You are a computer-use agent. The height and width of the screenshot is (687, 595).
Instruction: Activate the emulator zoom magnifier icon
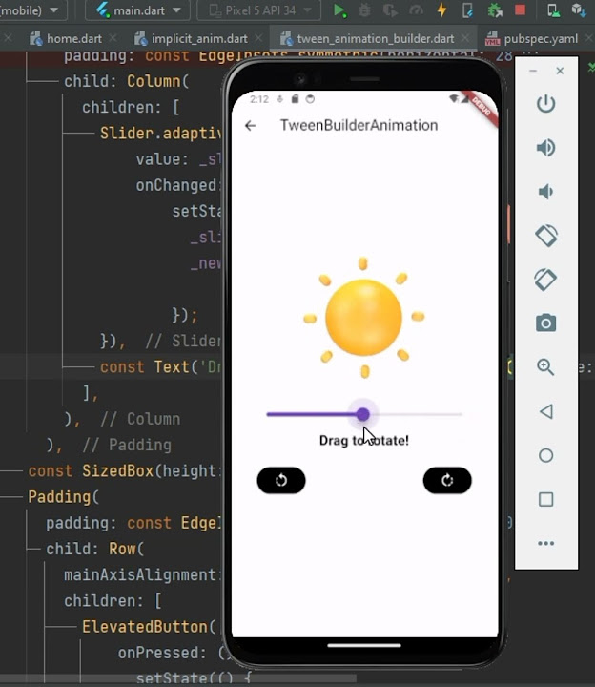click(545, 366)
